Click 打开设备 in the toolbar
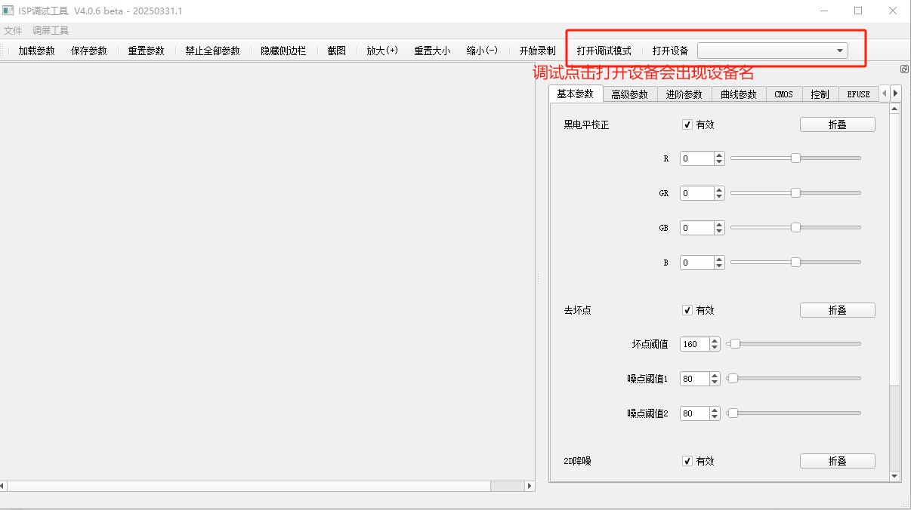911x510 pixels. (671, 51)
